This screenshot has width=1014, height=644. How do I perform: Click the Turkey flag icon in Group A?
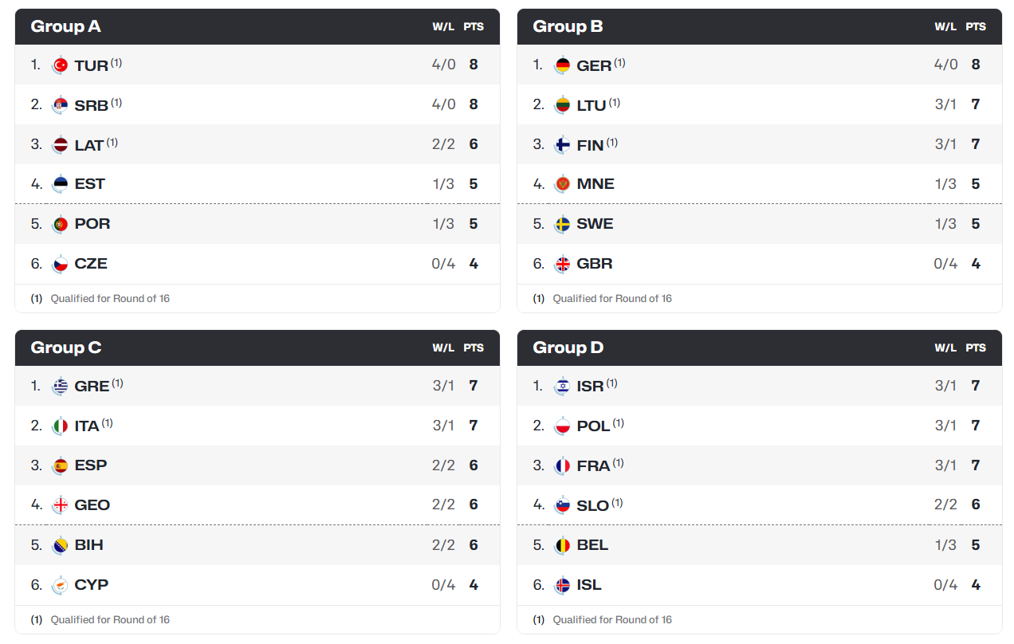[60, 65]
